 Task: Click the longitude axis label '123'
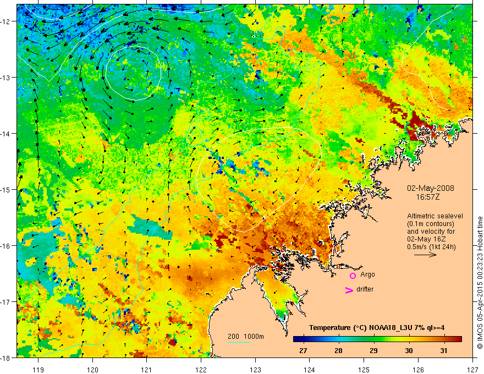coord(255,370)
